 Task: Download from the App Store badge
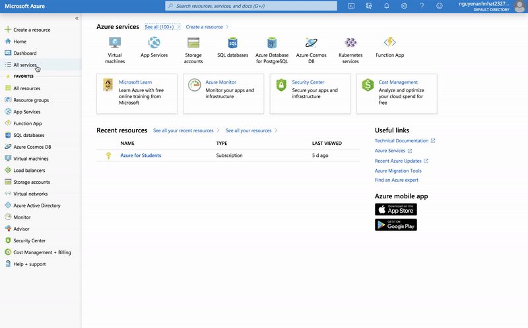(x=395, y=209)
